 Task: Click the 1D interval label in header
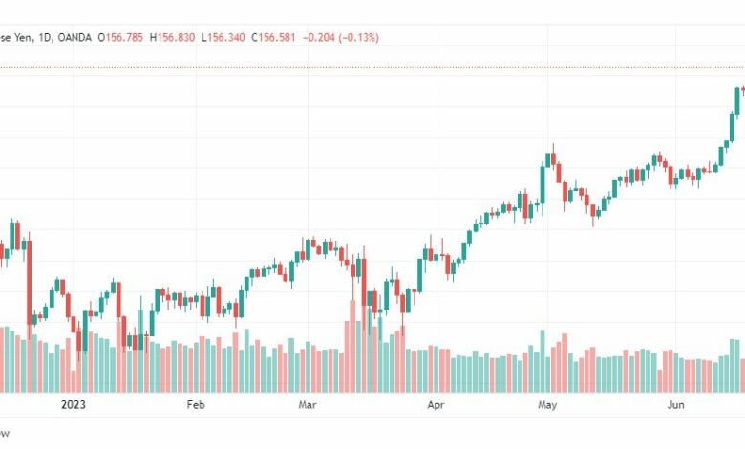45,37
